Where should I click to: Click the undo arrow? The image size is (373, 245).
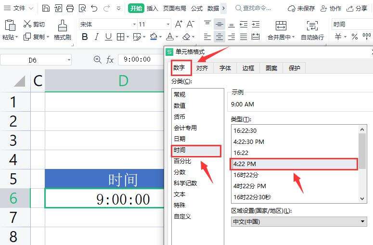tap(94, 8)
